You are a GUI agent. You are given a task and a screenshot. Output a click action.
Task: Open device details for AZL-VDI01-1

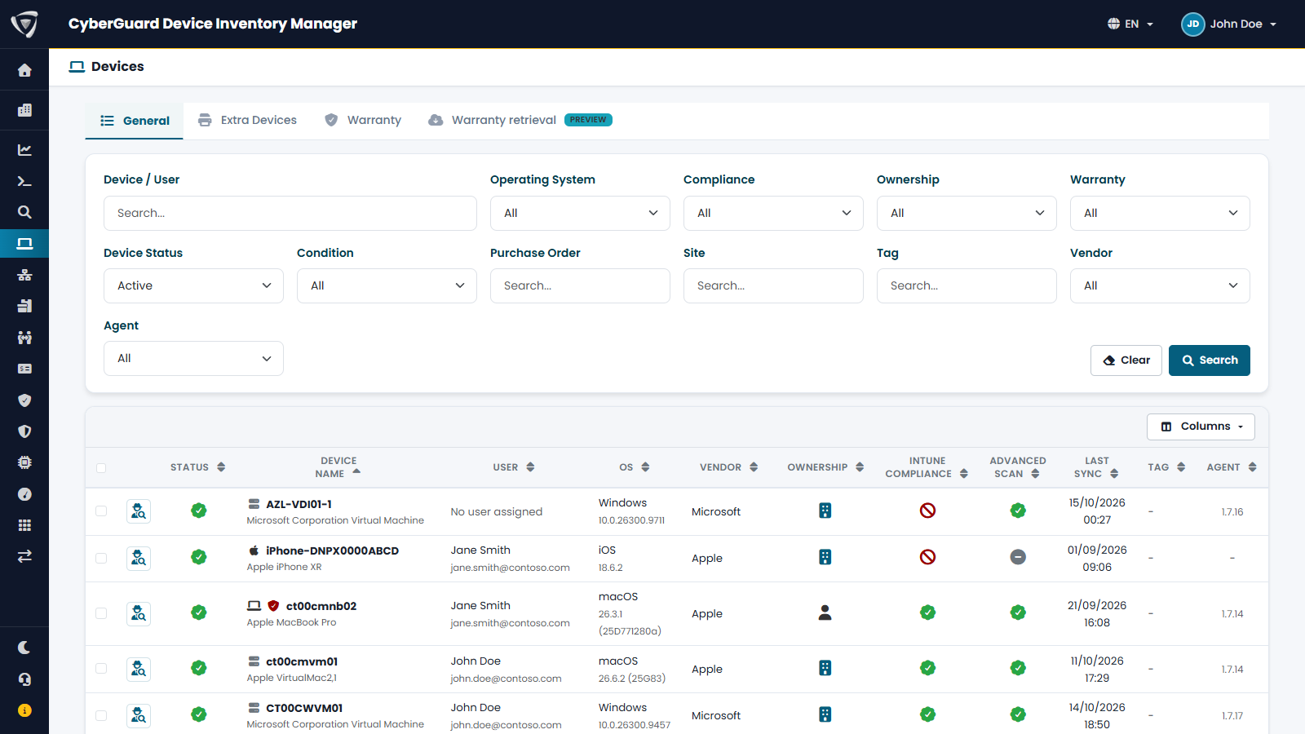click(x=139, y=511)
